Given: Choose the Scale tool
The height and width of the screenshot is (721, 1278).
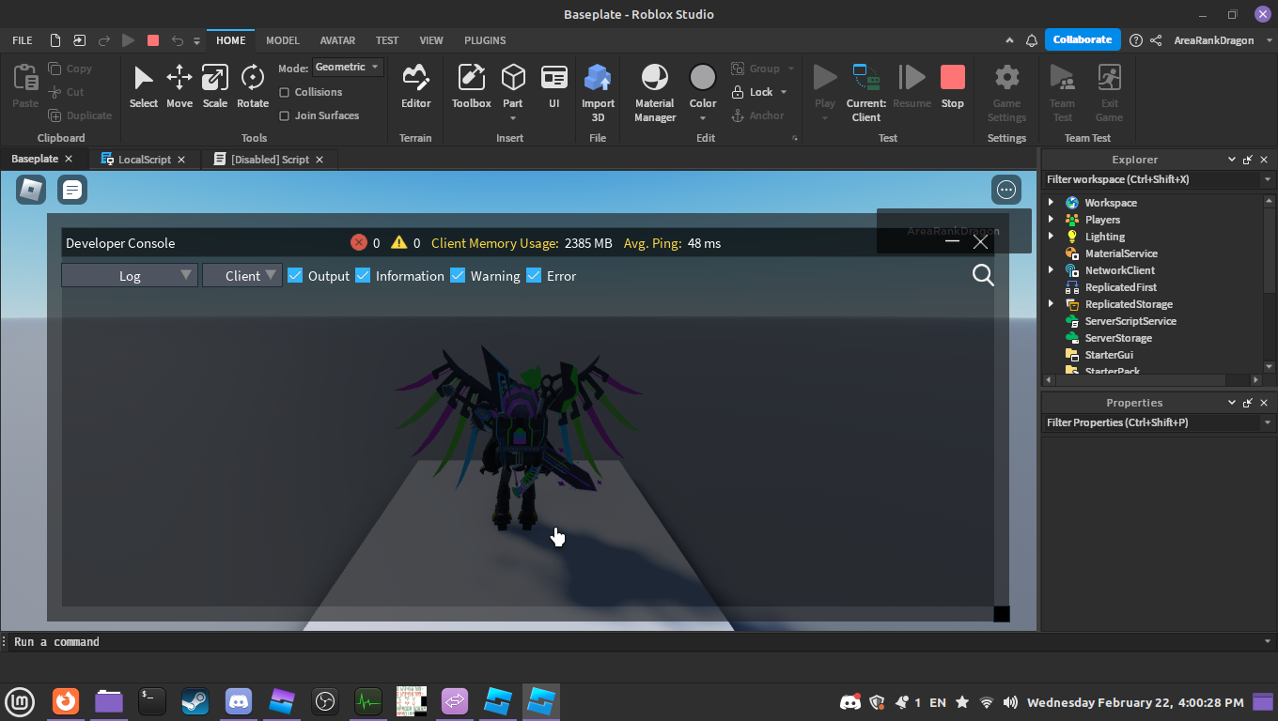Looking at the screenshot, I should [x=215, y=86].
